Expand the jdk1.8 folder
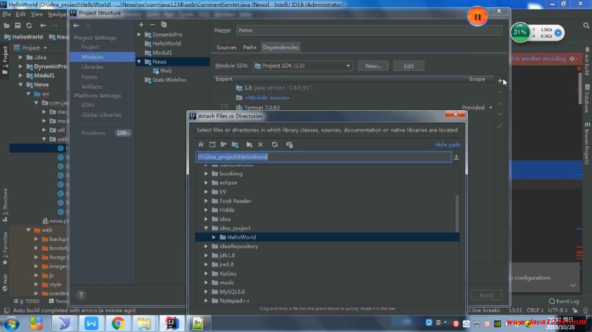 point(206,255)
